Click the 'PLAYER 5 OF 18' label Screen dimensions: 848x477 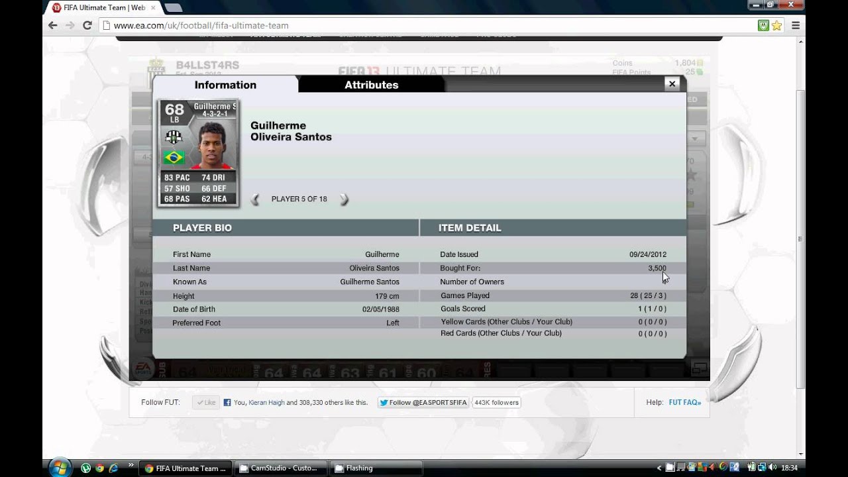[299, 199]
